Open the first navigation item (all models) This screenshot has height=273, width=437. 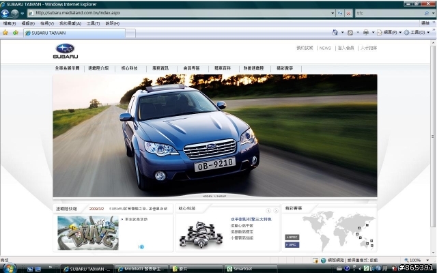click(67, 68)
